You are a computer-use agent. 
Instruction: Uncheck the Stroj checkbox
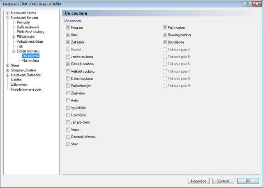68,35
